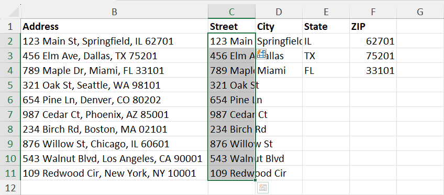Click the Street header cell
The image size is (444, 195).
(x=231, y=26)
